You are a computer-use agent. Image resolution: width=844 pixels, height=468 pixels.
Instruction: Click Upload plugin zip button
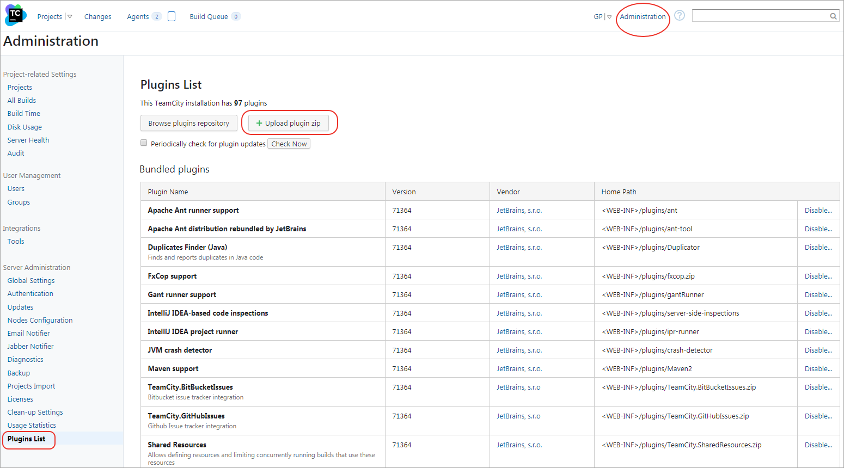pos(289,124)
